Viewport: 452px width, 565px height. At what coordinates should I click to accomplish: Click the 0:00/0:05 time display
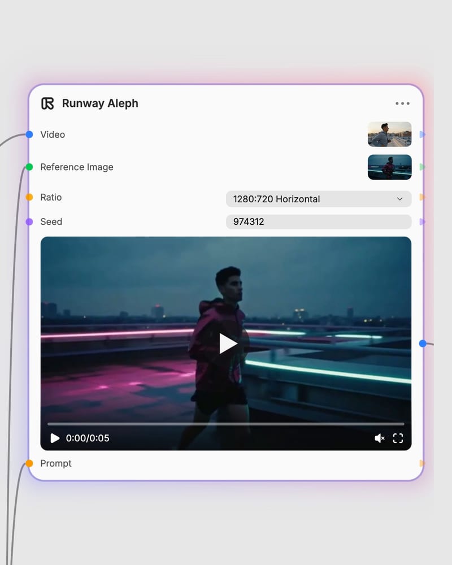pos(88,438)
